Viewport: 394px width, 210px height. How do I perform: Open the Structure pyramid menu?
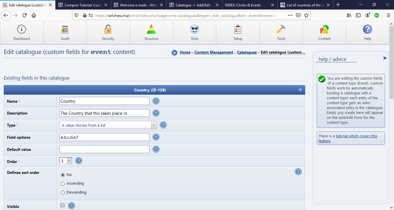[151, 33]
